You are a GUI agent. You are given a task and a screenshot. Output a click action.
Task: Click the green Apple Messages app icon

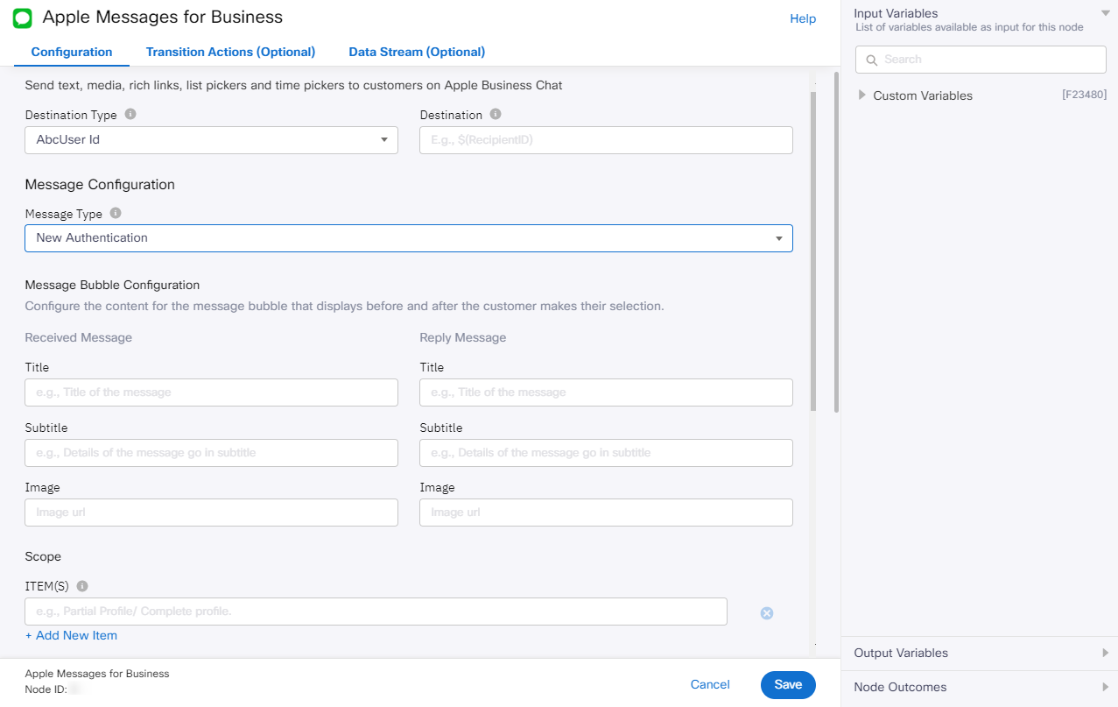click(23, 18)
